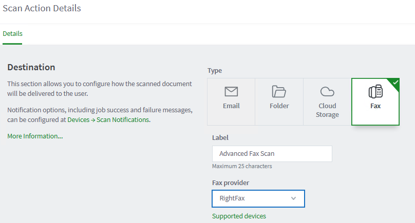Follow the Devices → Scan Notifications link

point(108,119)
